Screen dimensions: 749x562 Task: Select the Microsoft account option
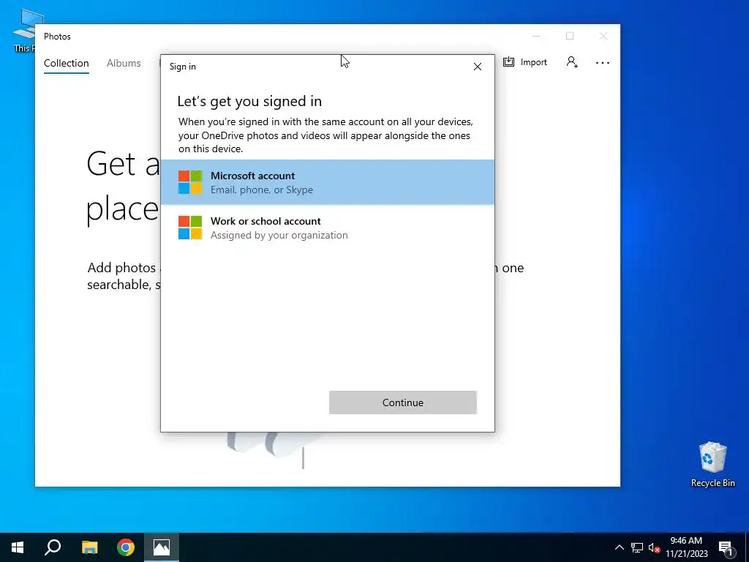point(327,182)
